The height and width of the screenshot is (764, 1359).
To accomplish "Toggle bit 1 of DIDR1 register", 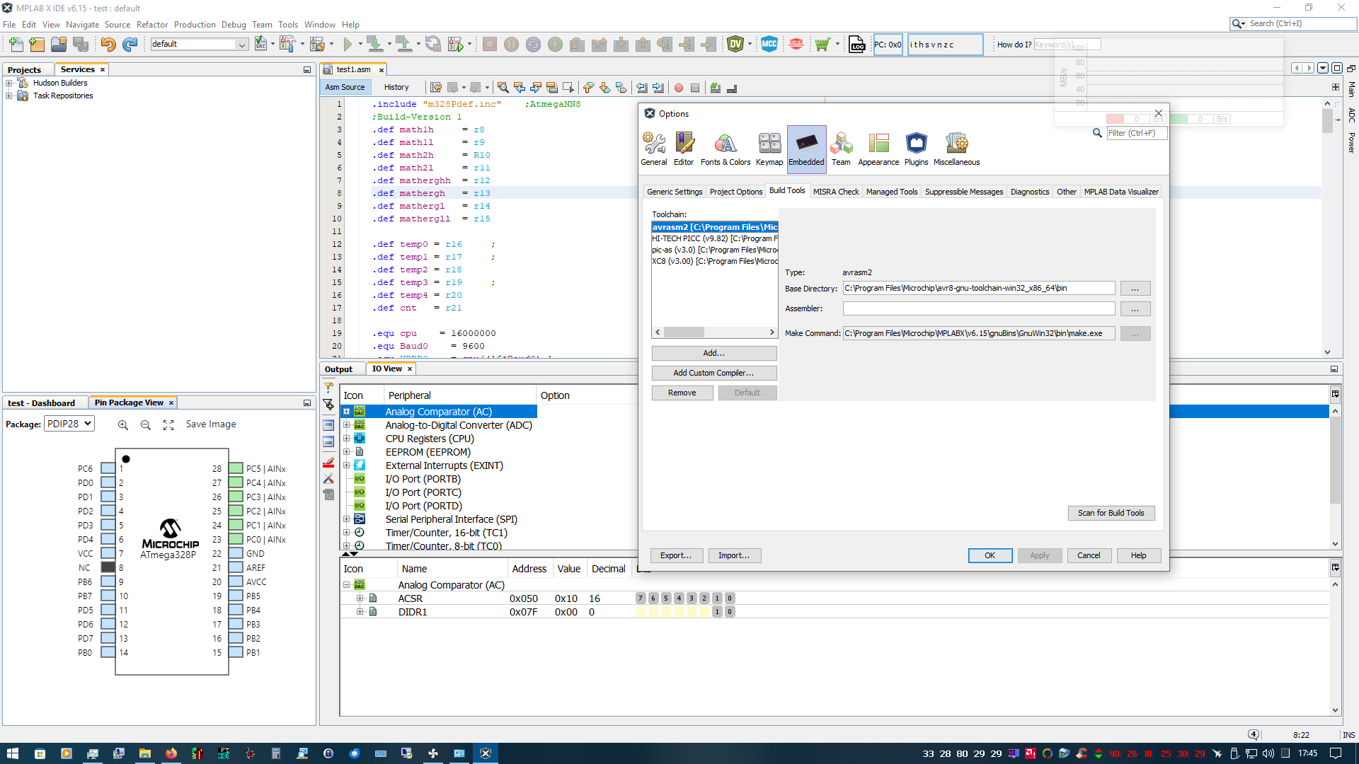I will [x=717, y=612].
